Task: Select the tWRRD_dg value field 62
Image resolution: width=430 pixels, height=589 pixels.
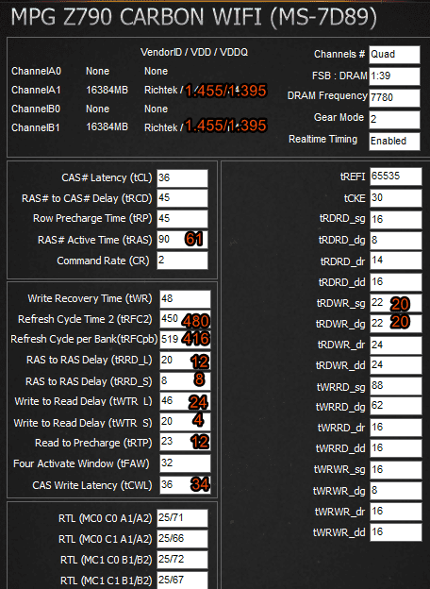Action: click(396, 406)
